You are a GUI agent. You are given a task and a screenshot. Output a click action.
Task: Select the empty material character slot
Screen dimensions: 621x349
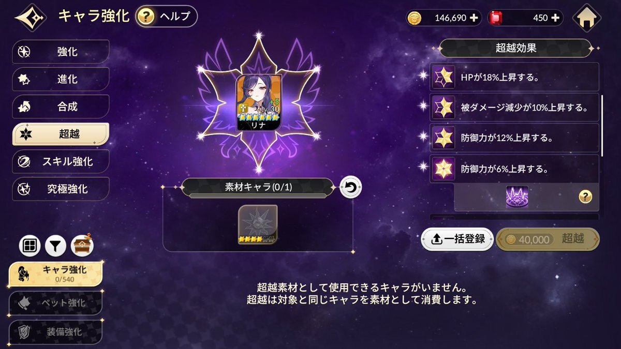258,224
